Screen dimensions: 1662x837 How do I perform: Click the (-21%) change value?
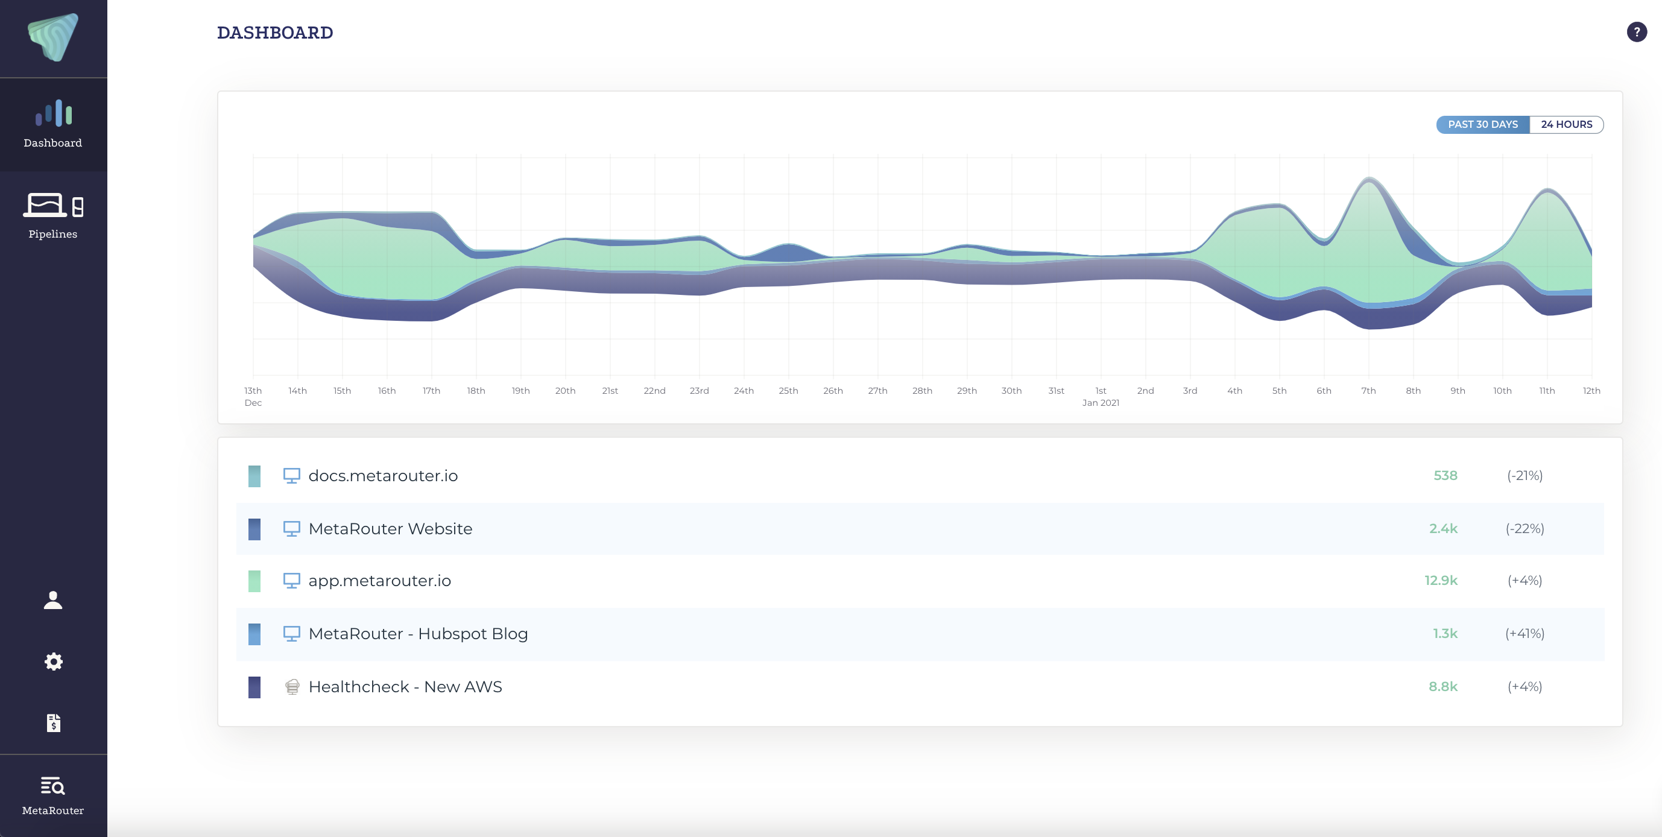1525,476
